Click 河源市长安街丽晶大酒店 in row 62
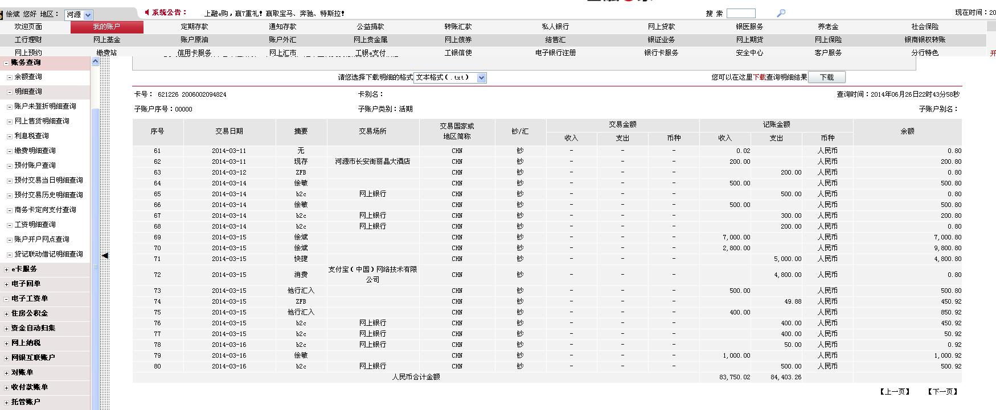The width and height of the screenshot is (996, 410). tap(372, 161)
